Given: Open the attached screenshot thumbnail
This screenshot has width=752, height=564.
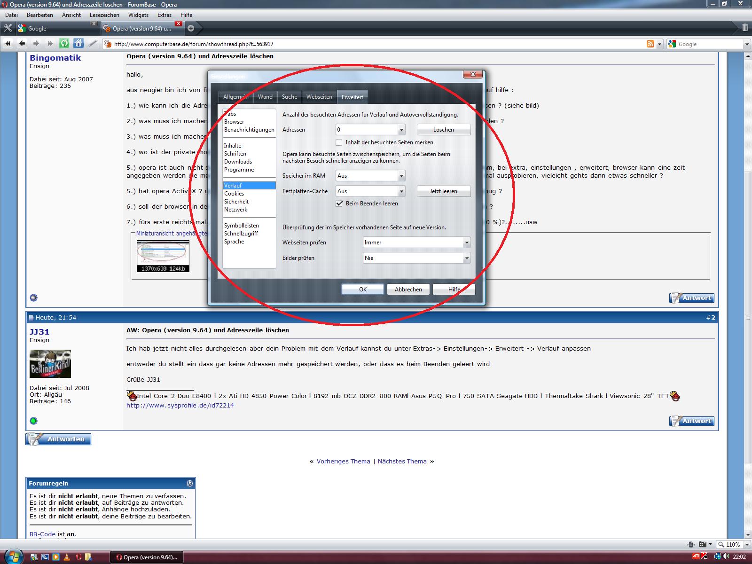Looking at the screenshot, I should 163,256.
